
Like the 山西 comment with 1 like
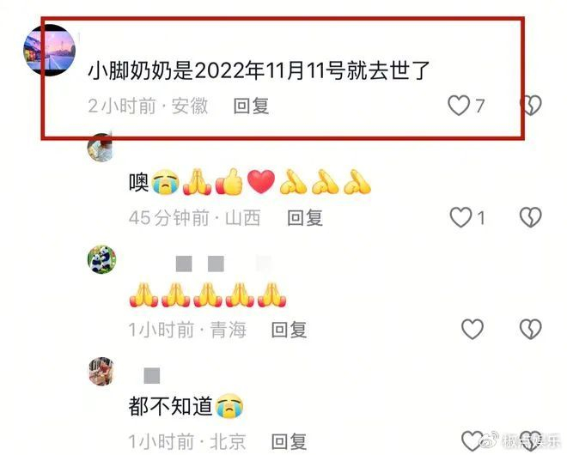click(x=460, y=217)
